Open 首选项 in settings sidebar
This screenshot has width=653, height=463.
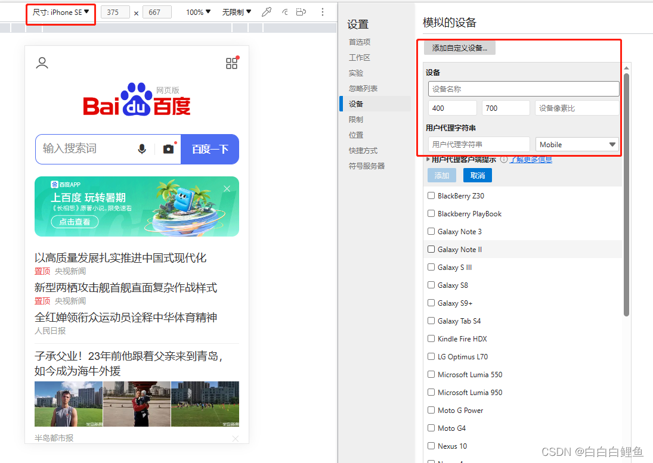[x=360, y=42]
